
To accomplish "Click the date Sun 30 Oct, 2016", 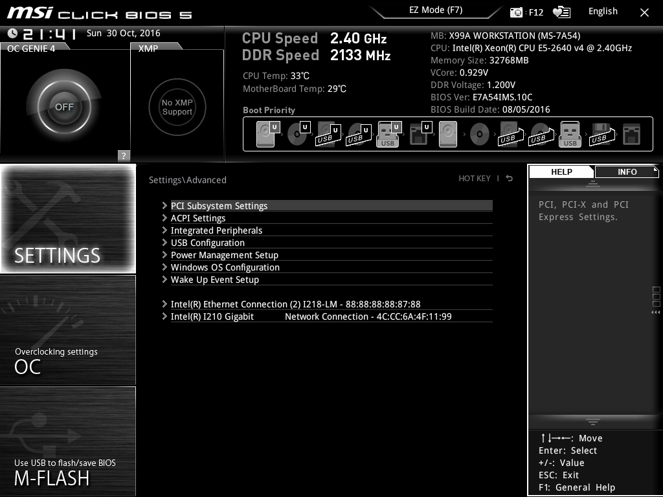I will click(x=124, y=33).
